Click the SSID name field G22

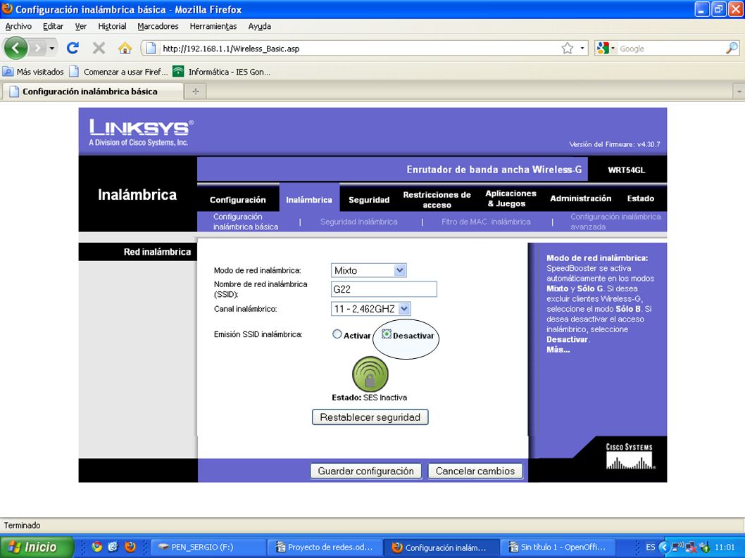(x=384, y=289)
